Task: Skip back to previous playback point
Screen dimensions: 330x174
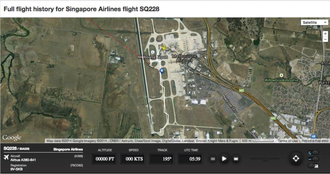Action: pyautogui.click(x=213, y=159)
